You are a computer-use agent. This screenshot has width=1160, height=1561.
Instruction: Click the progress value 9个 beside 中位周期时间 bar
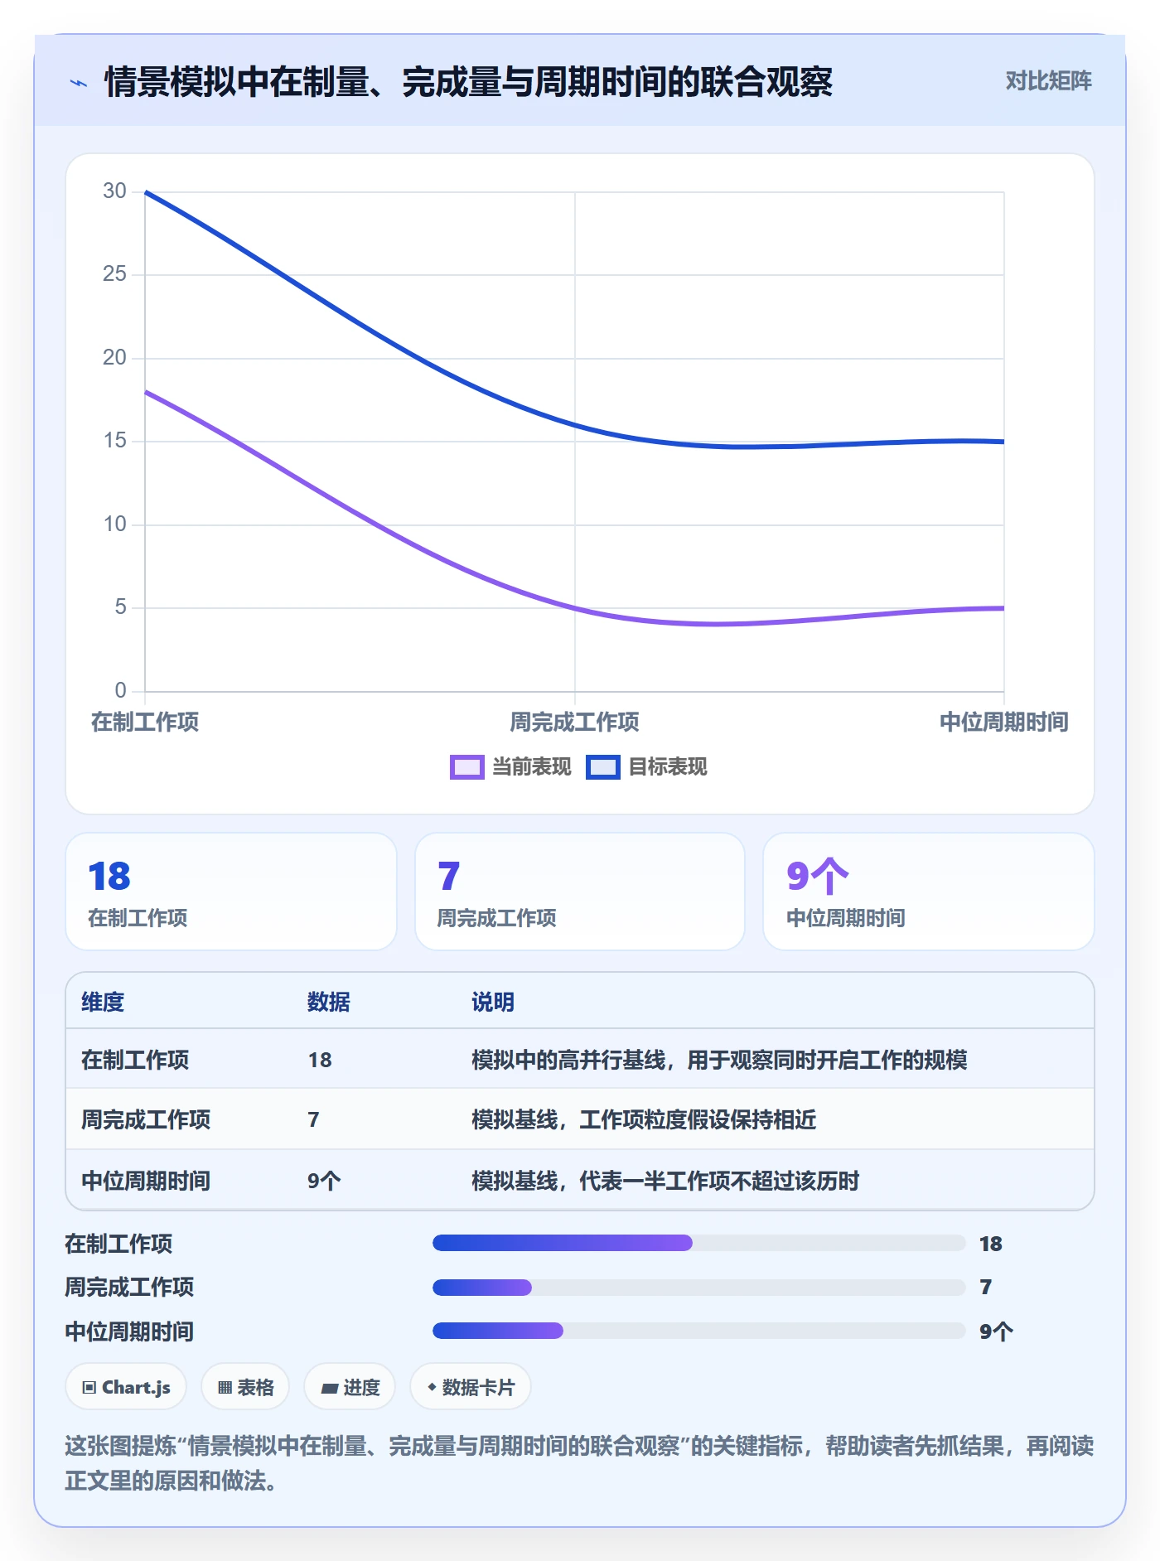tap(996, 1331)
